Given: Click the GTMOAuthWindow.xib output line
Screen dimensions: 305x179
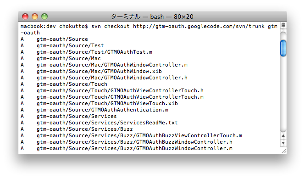Looking at the screenshot, I should click(91, 71).
